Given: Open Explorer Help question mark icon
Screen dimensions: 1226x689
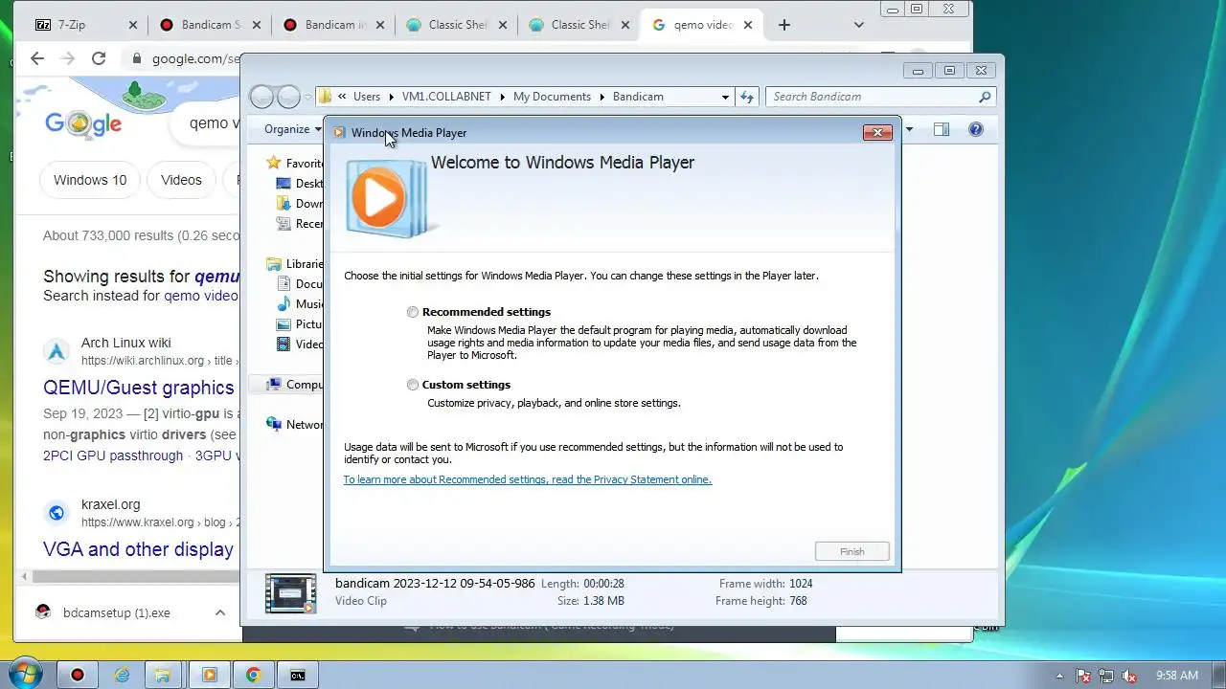Looking at the screenshot, I should click(976, 129).
